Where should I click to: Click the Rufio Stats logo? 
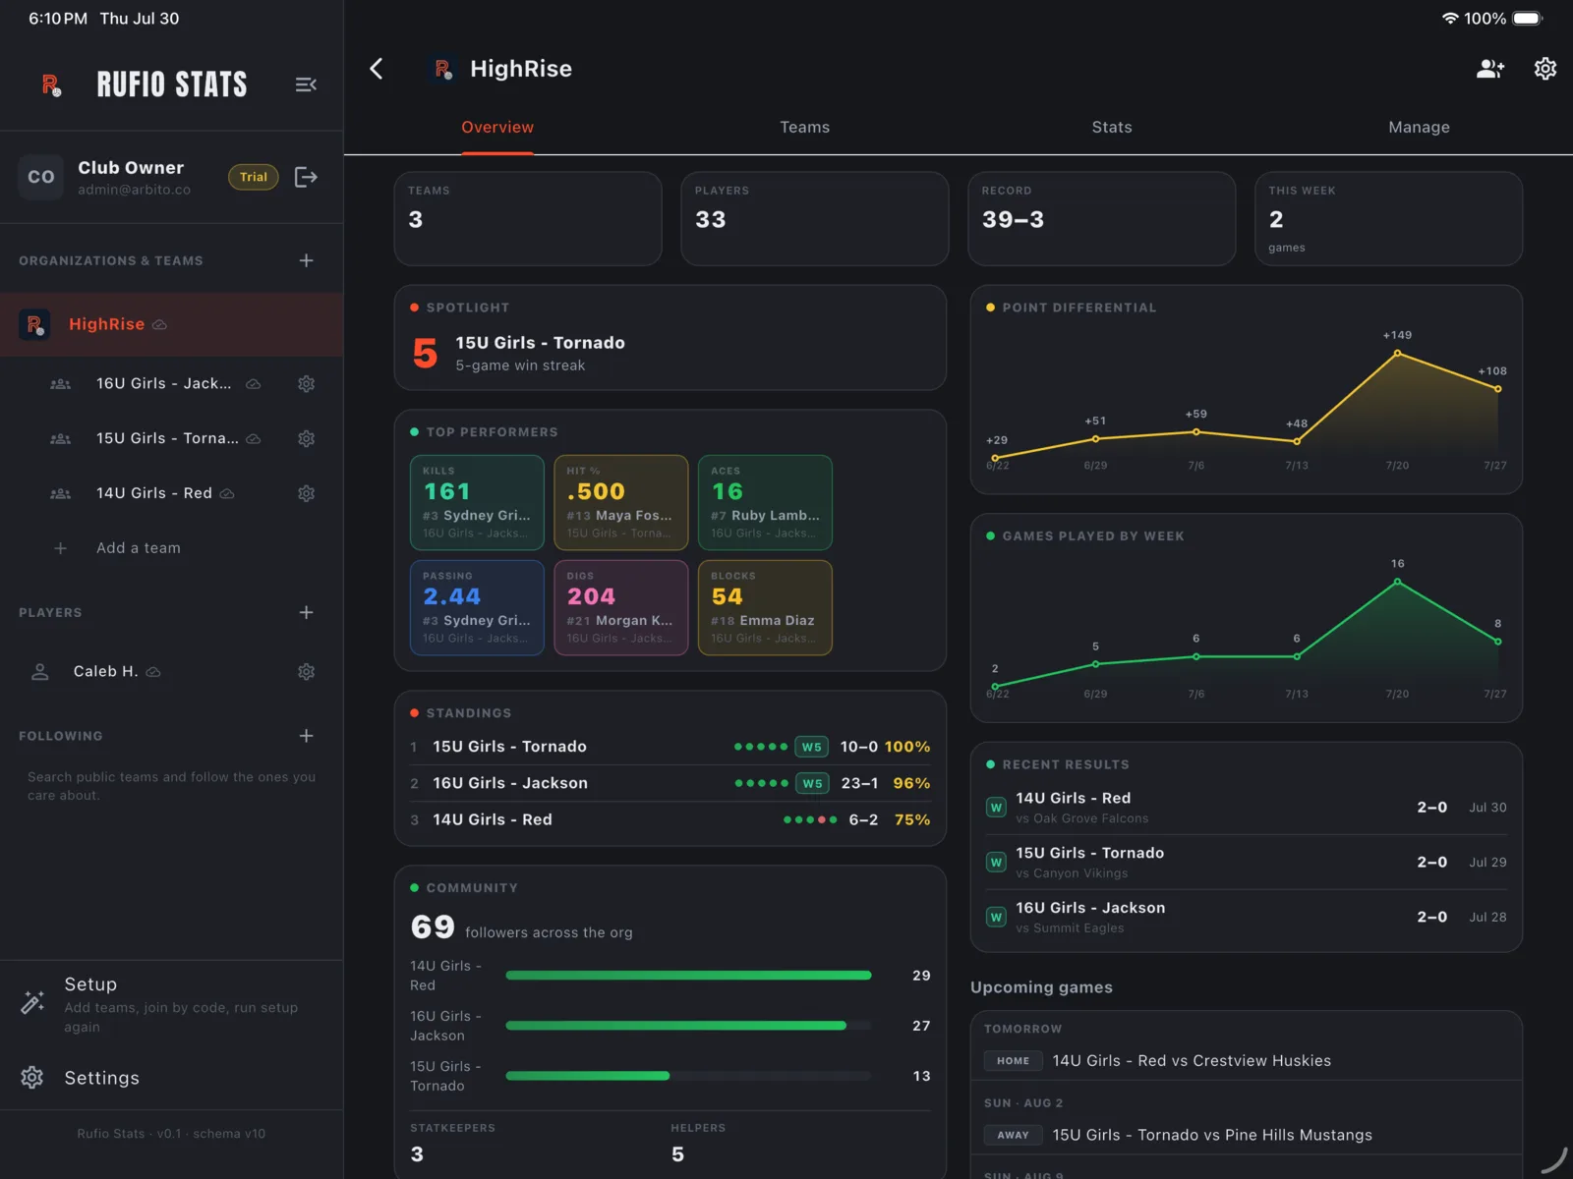(51, 84)
